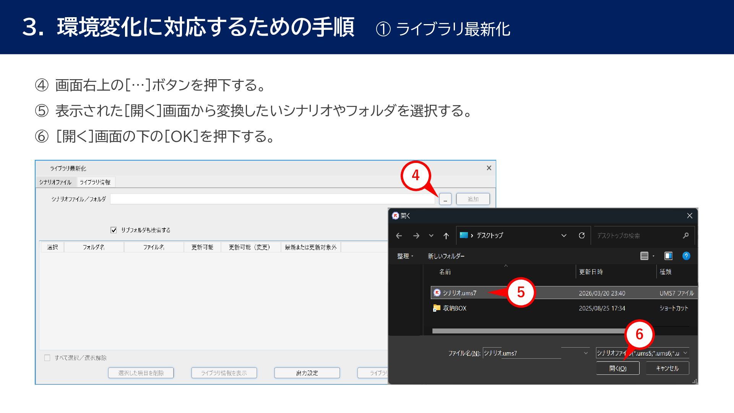Switch to the ライブラリ情報 tab
The width and height of the screenshot is (734, 413).
pyautogui.click(x=95, y=182)
